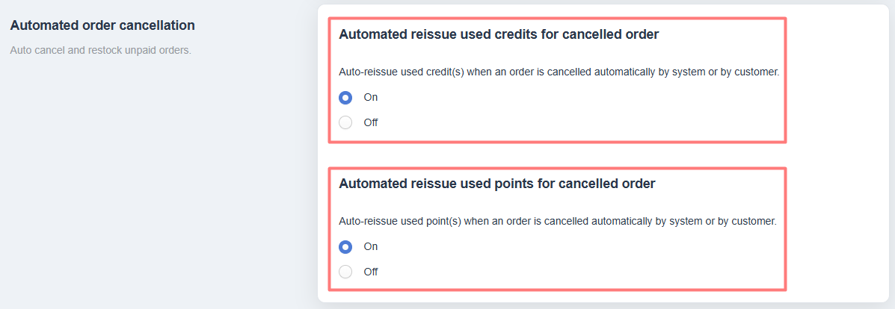Click the "Automated reissue used credits" heading
895x309 pixels.
click(x=499, y=34)
